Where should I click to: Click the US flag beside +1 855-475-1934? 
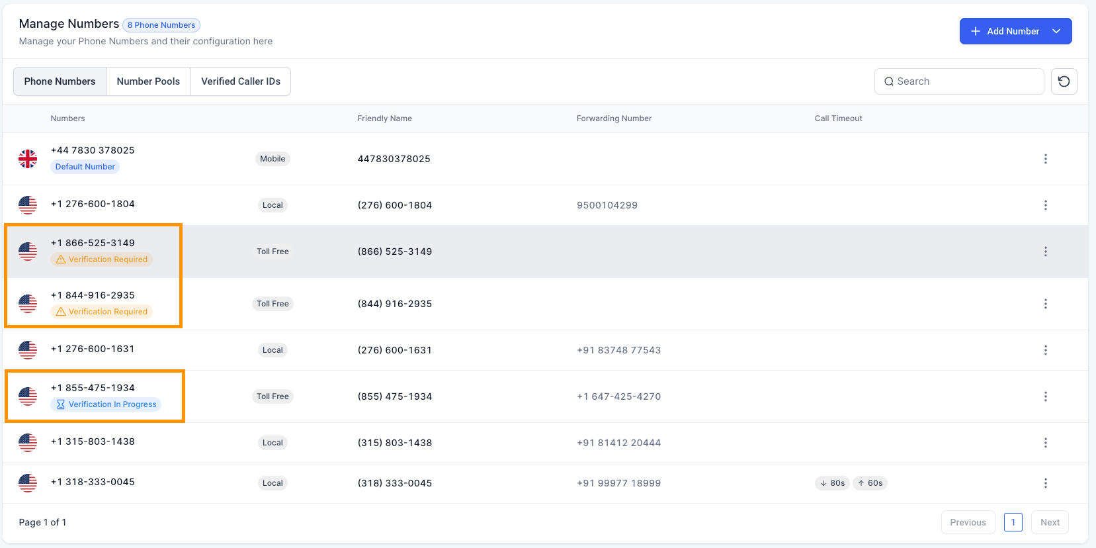[28, 396]
